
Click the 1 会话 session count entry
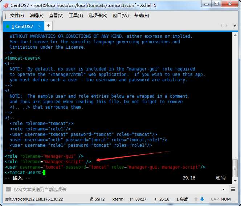pos(182,199)
